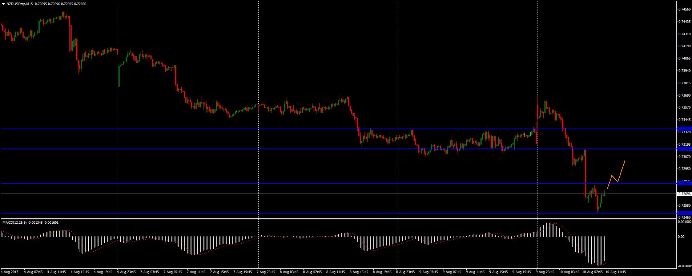Click the 0.74560 price scale label

[x=684, y=9]
